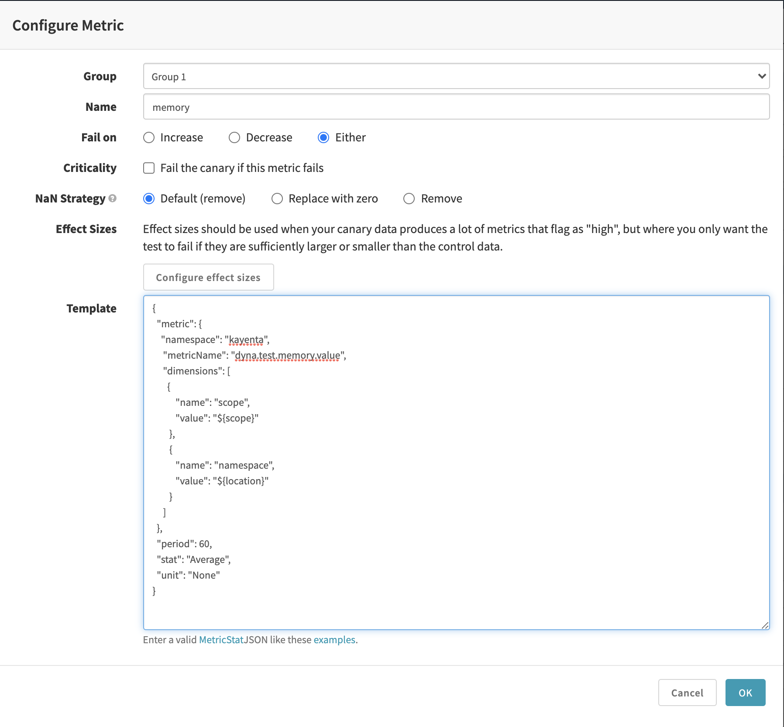Select Default (remove) NaN strategy
Screen dimensions: 784x727
click(x=149, y=199)
